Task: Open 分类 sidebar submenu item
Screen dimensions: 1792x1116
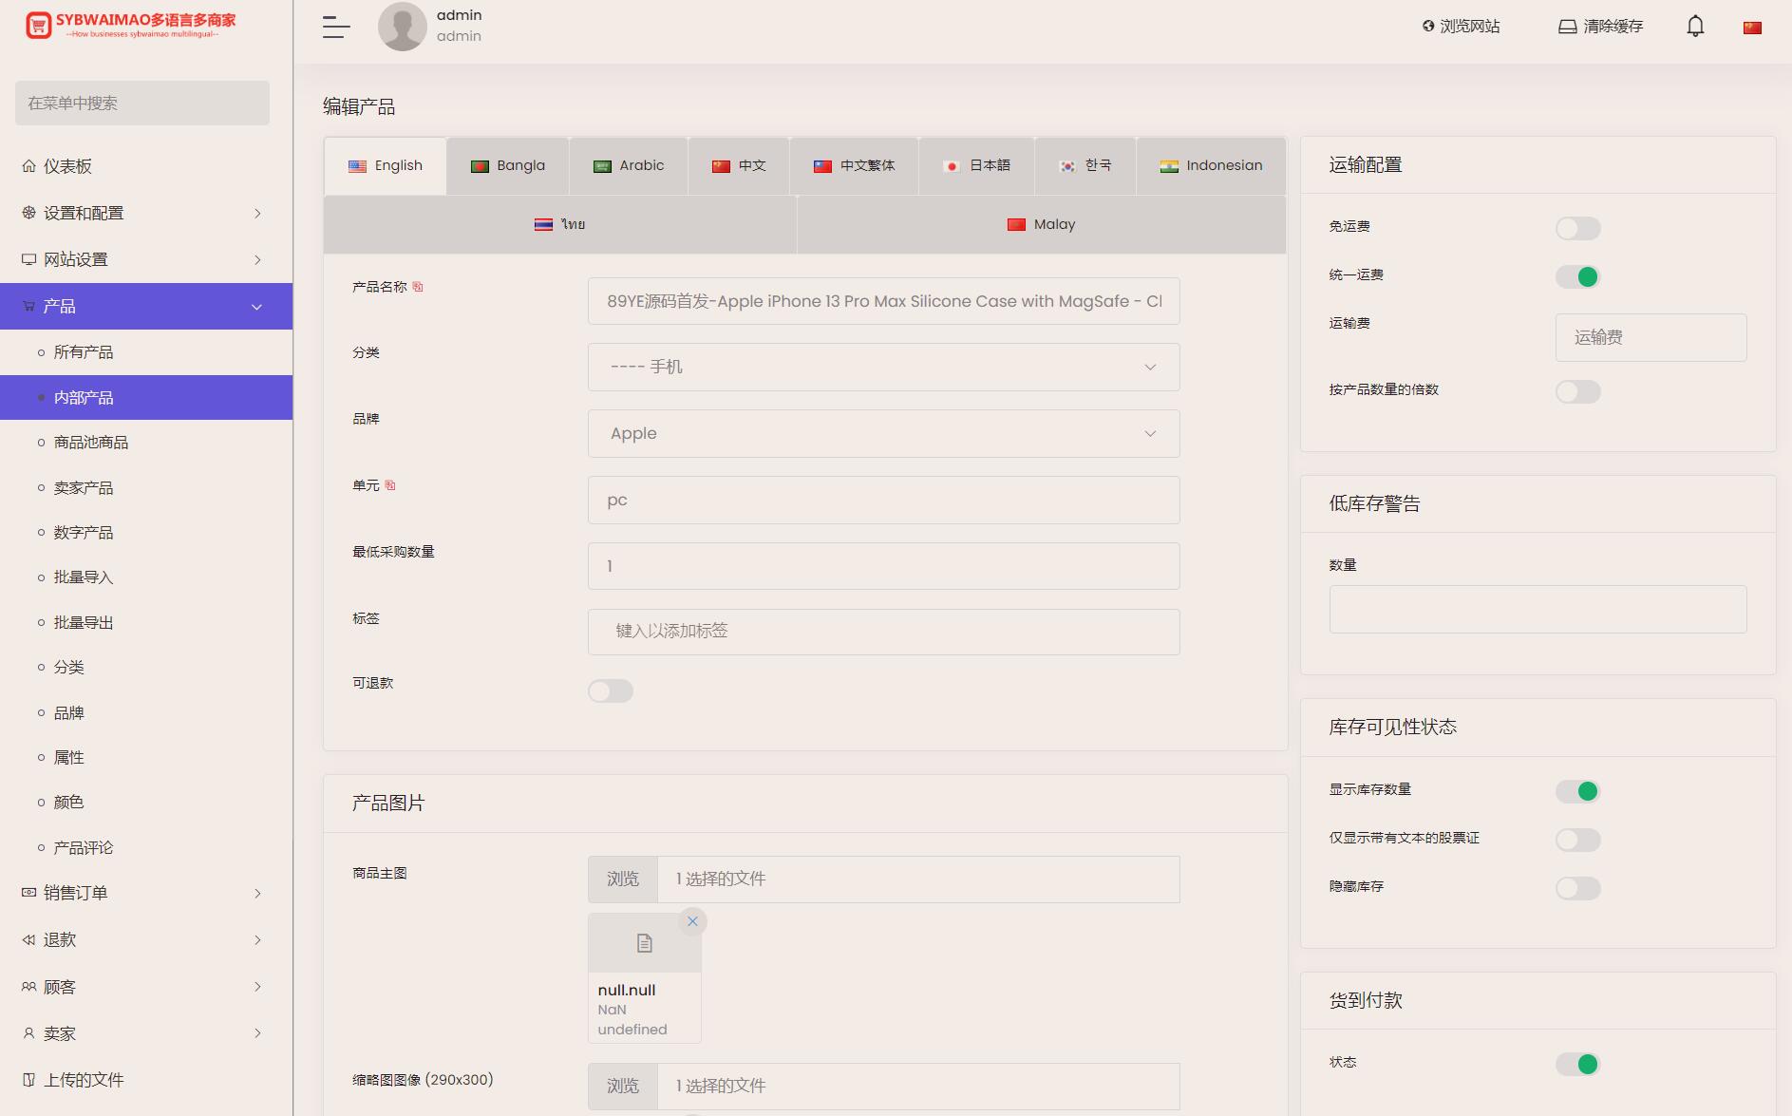Action: (146, 668)
